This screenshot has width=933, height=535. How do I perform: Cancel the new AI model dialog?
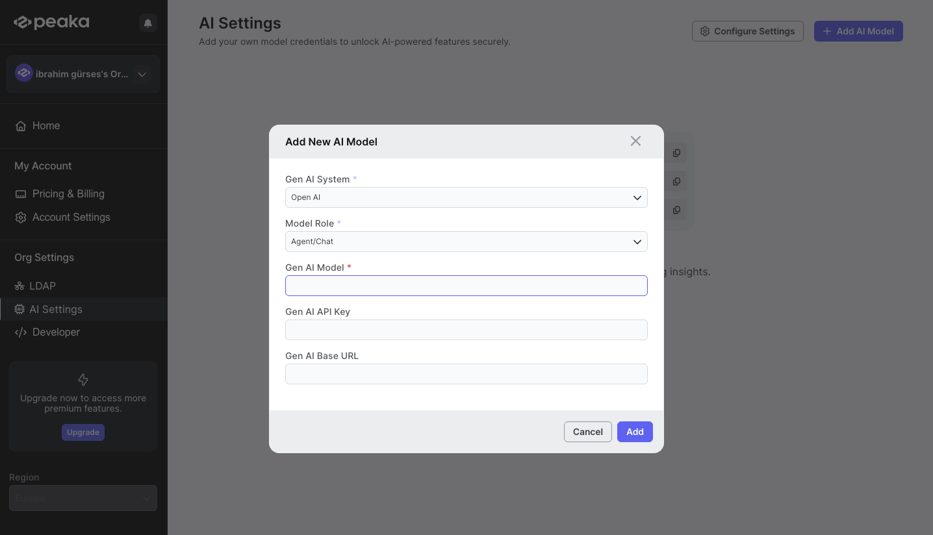(588, 432)
